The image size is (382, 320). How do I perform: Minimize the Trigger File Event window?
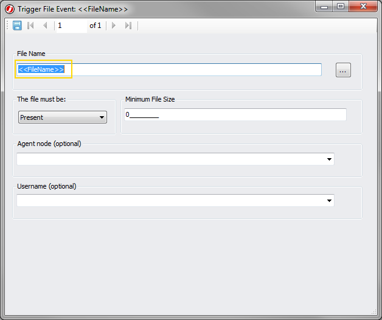pos(324,7)
